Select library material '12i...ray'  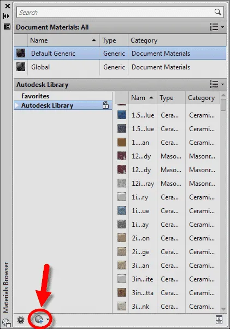(x=167, y=184)
